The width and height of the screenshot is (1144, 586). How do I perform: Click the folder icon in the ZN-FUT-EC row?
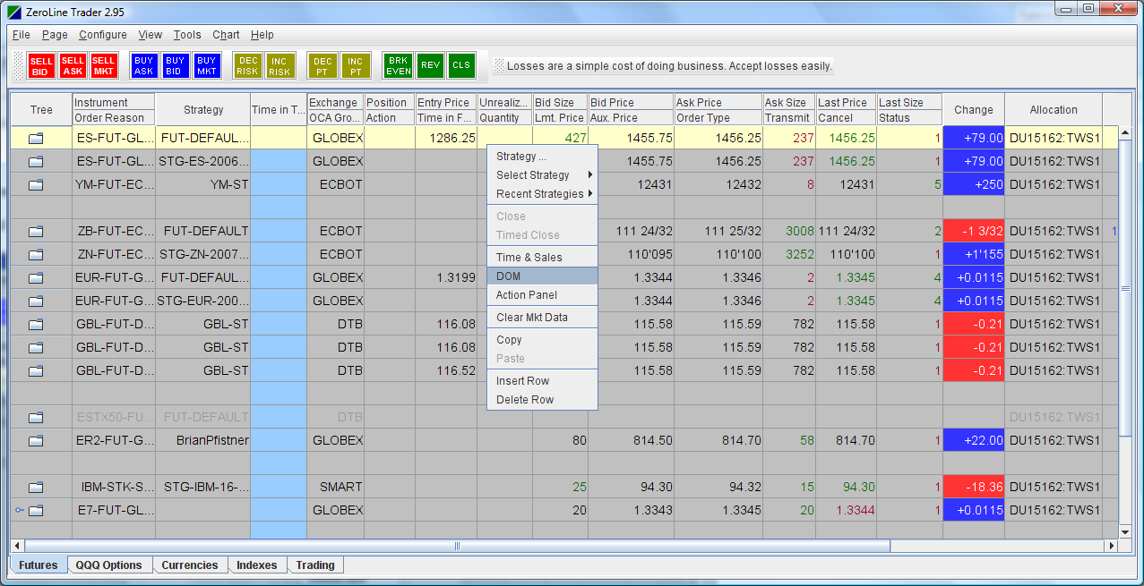(x=36, y=255)
